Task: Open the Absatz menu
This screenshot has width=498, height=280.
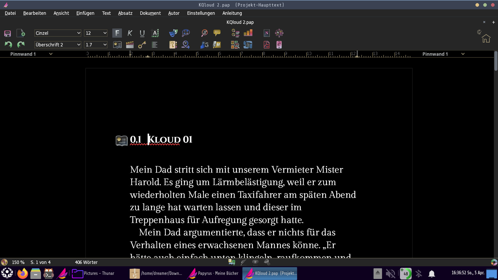Action: click(x=125, y=13)
